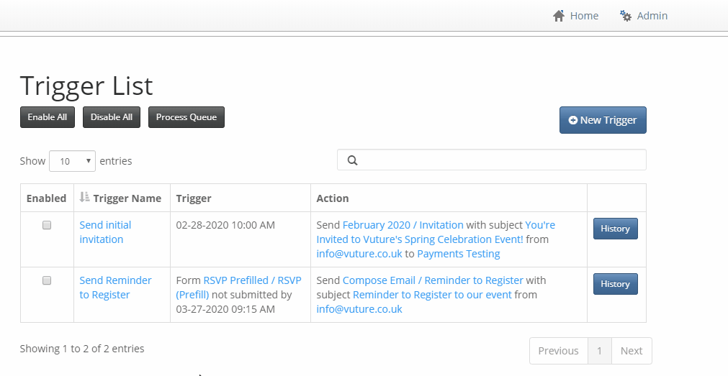Click the Enable All button
This screenshot has width=728, height=376.
(x=48, y=117)
